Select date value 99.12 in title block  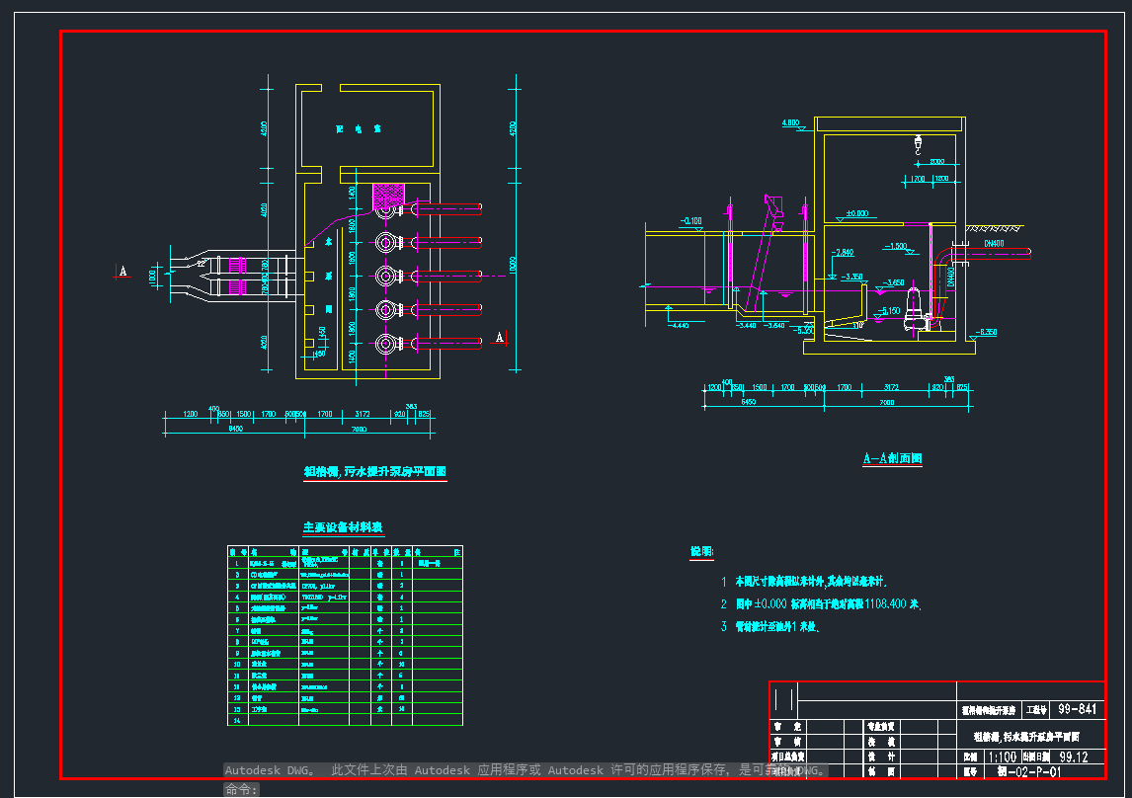[x=1074, y=757]
